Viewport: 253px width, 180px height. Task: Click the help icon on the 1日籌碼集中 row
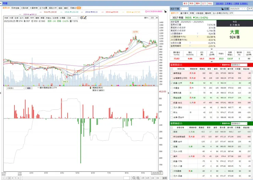point(197,34)
